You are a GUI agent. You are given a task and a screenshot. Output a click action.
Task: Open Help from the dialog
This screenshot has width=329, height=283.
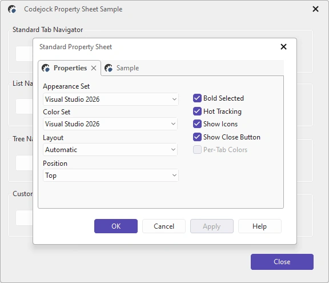coord(260,226)
